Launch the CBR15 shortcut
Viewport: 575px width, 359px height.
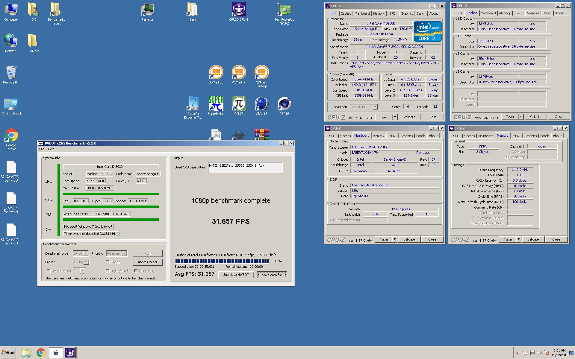click(x=284, y=106)
